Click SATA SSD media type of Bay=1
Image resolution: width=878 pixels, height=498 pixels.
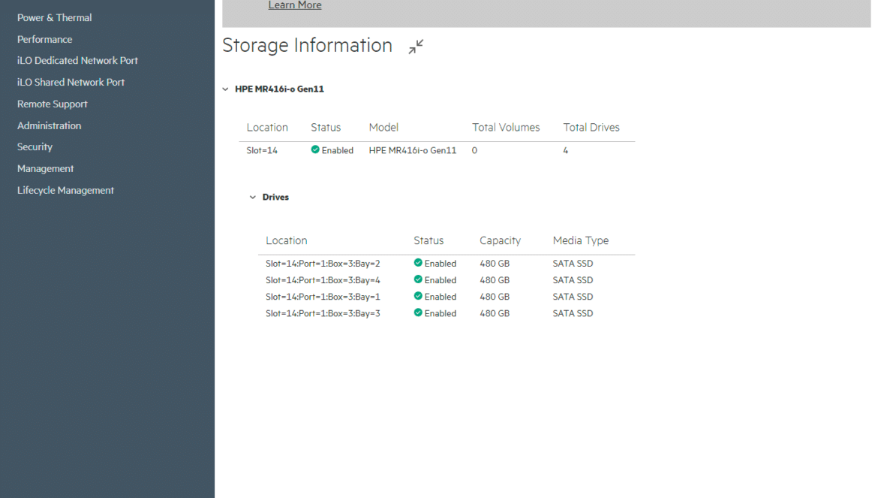point(573,297)
